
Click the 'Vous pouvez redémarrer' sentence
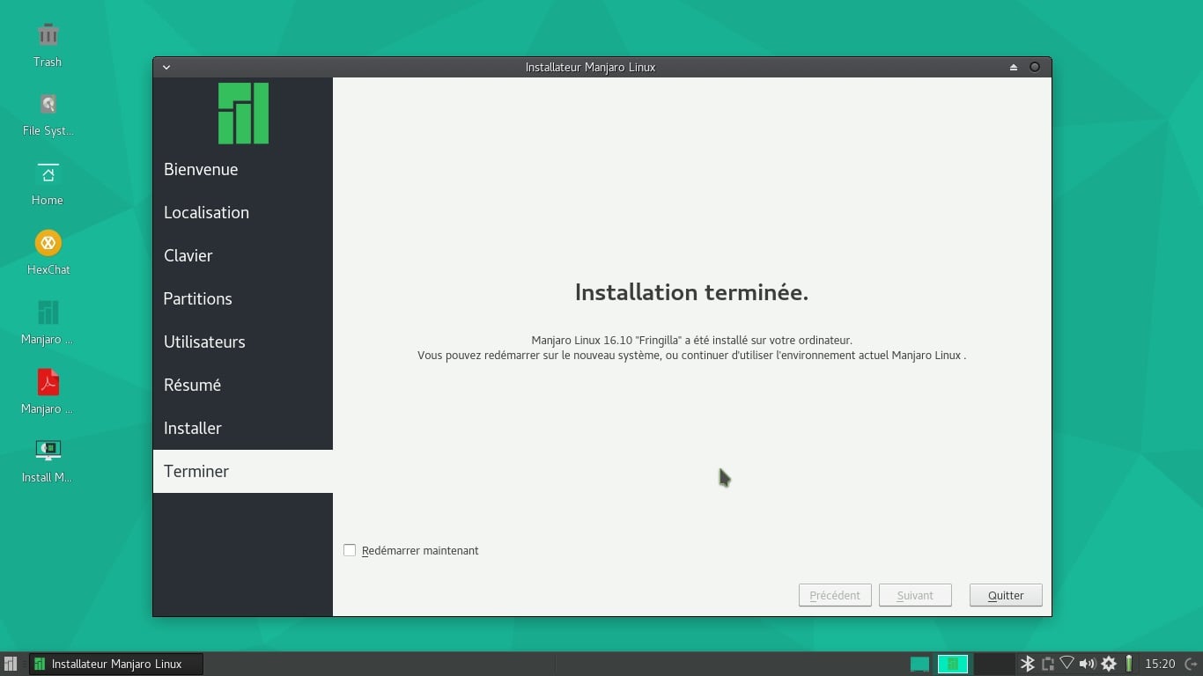[x=691, y=356]
